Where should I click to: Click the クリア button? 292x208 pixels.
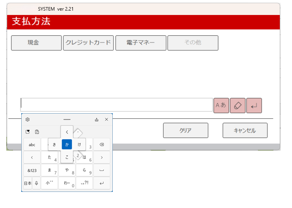(185, 131)
